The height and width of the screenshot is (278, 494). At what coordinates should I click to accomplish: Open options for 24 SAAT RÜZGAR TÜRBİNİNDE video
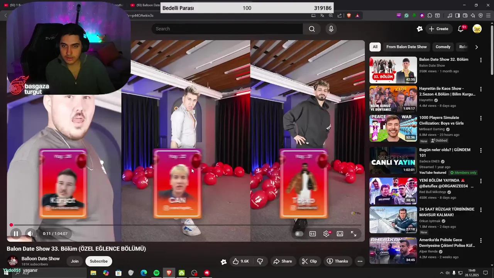pos(481,210)
